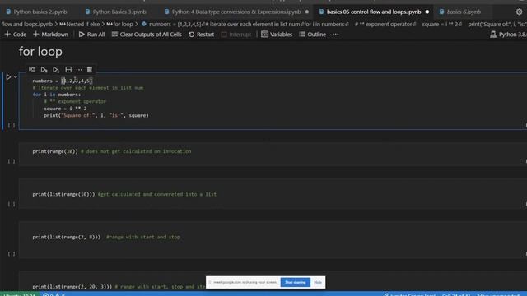Open Python 4 Data type conversions tab

236,12
